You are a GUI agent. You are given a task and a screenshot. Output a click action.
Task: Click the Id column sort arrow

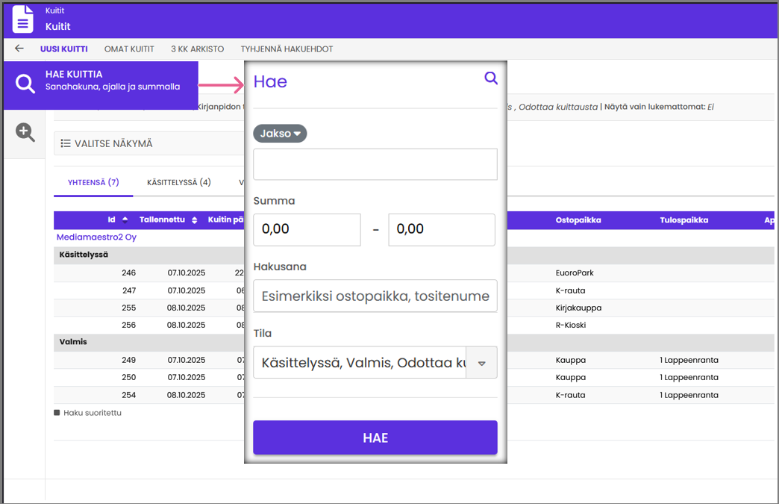(x=125, y=220)
